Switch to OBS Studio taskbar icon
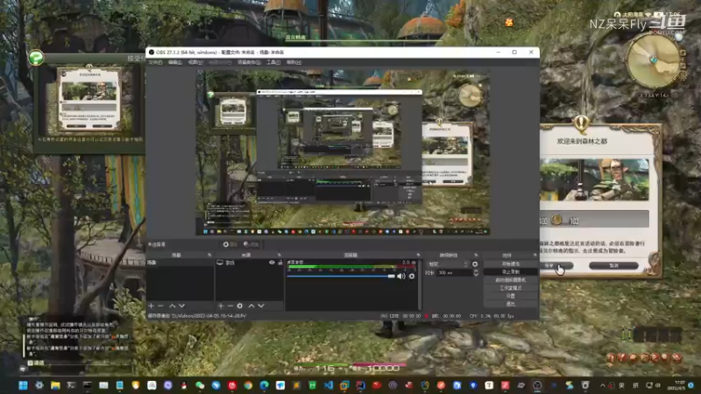 (x=537, y=385)
